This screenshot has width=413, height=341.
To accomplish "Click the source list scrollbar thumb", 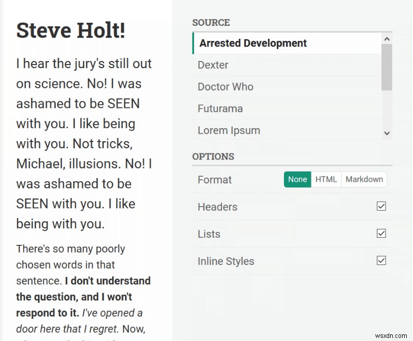I will coord(387,67).
